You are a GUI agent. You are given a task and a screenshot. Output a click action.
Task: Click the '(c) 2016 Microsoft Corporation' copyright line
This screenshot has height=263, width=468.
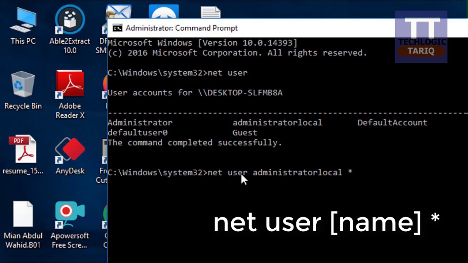237,53
